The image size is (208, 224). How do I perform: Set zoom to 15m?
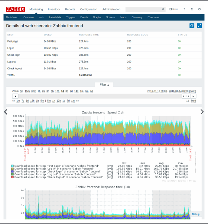27,91
